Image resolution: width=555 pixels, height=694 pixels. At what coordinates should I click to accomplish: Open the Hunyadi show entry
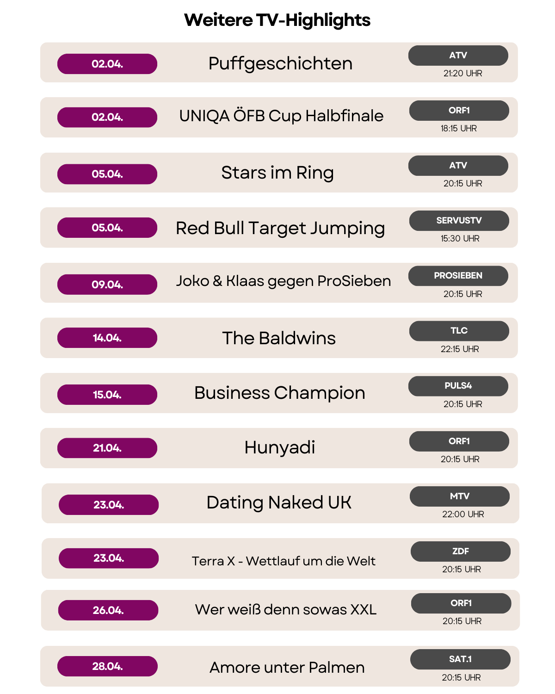click(x=280, y=448)
